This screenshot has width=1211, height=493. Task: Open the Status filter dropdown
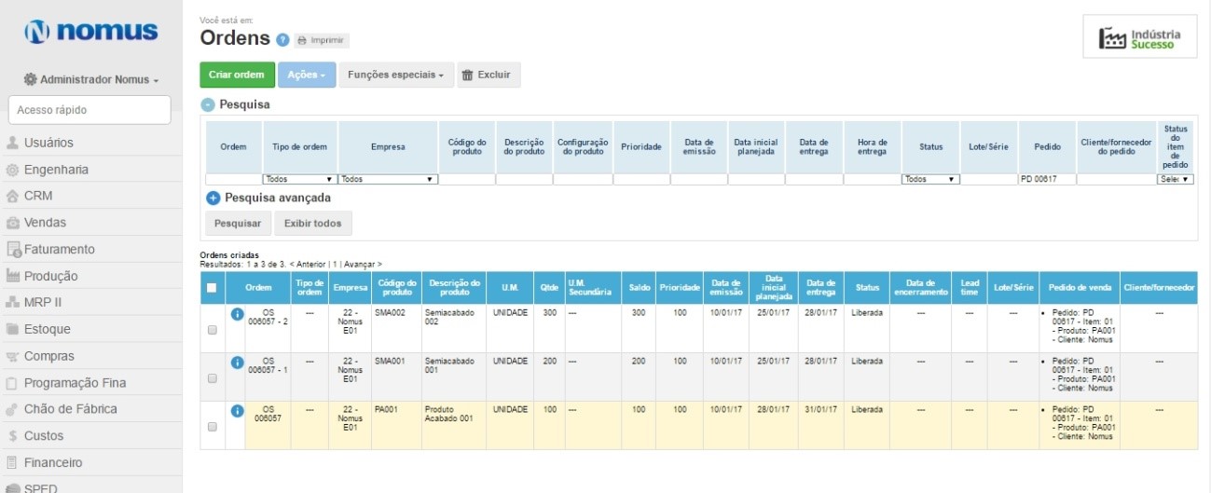[x=929, y=179]
